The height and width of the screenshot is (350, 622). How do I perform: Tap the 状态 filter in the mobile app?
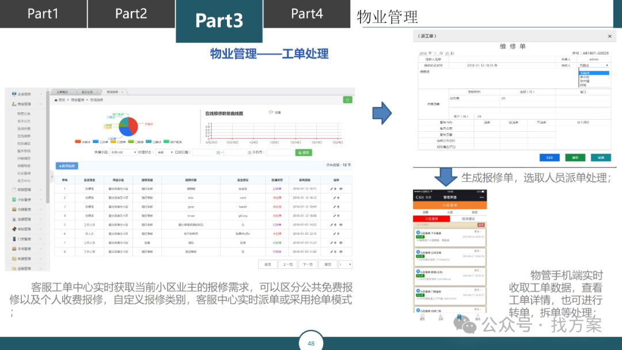[475, 212]
